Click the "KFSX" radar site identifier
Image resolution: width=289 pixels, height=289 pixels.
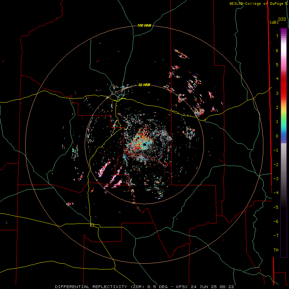click(x=182, y=287)
